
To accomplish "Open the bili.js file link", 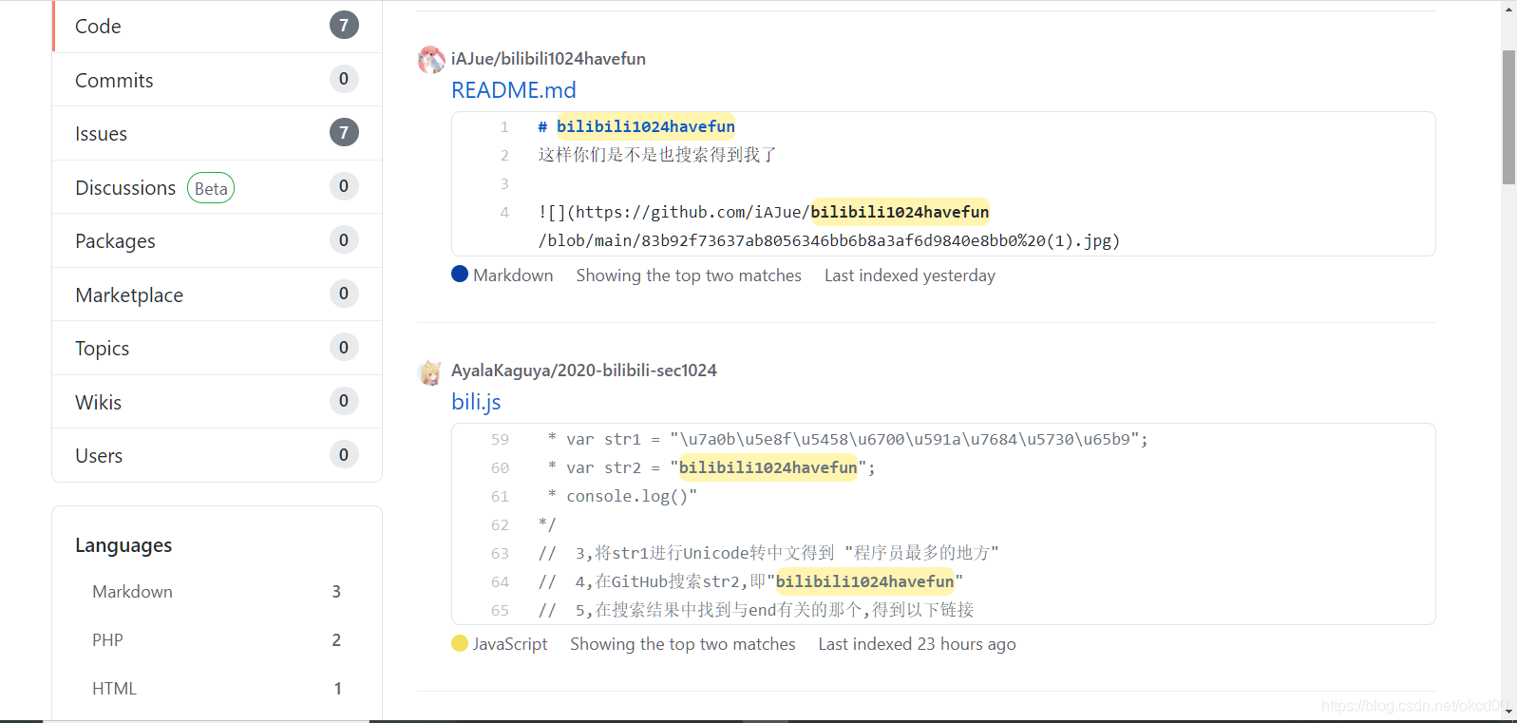I will click(x=476, y=402).
